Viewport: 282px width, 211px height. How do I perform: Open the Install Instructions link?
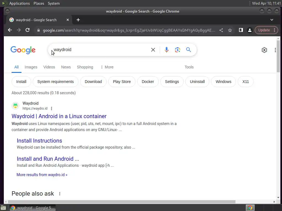39,141
